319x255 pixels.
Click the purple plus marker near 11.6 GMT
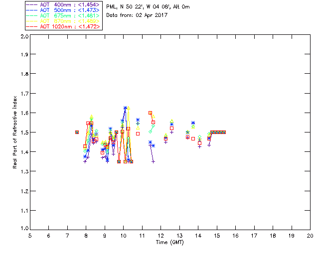point(153,161)
